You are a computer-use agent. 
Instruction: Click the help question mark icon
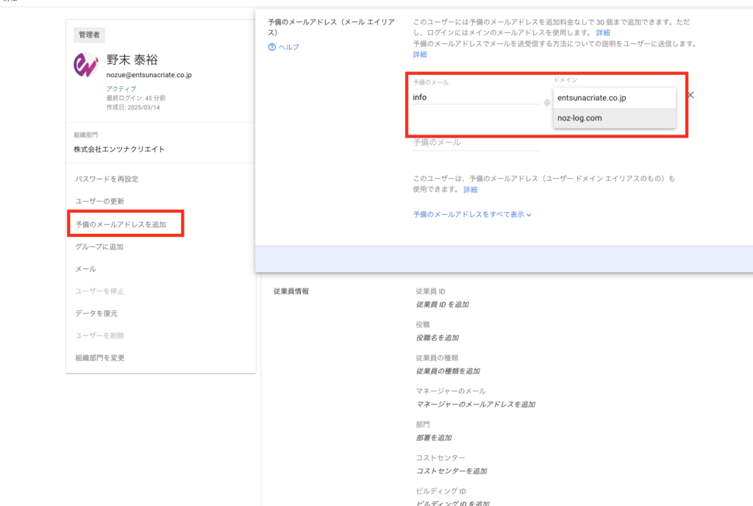pos(272,47)
